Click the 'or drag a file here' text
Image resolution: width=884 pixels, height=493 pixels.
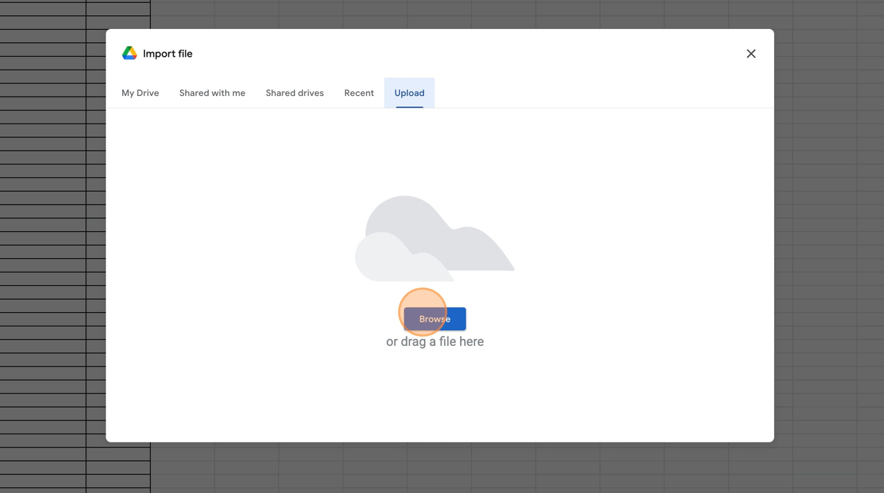[x=434, y=342]
